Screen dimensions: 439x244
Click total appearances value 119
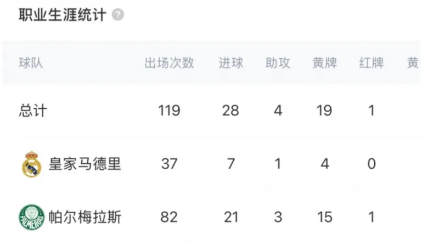(169, 110)
